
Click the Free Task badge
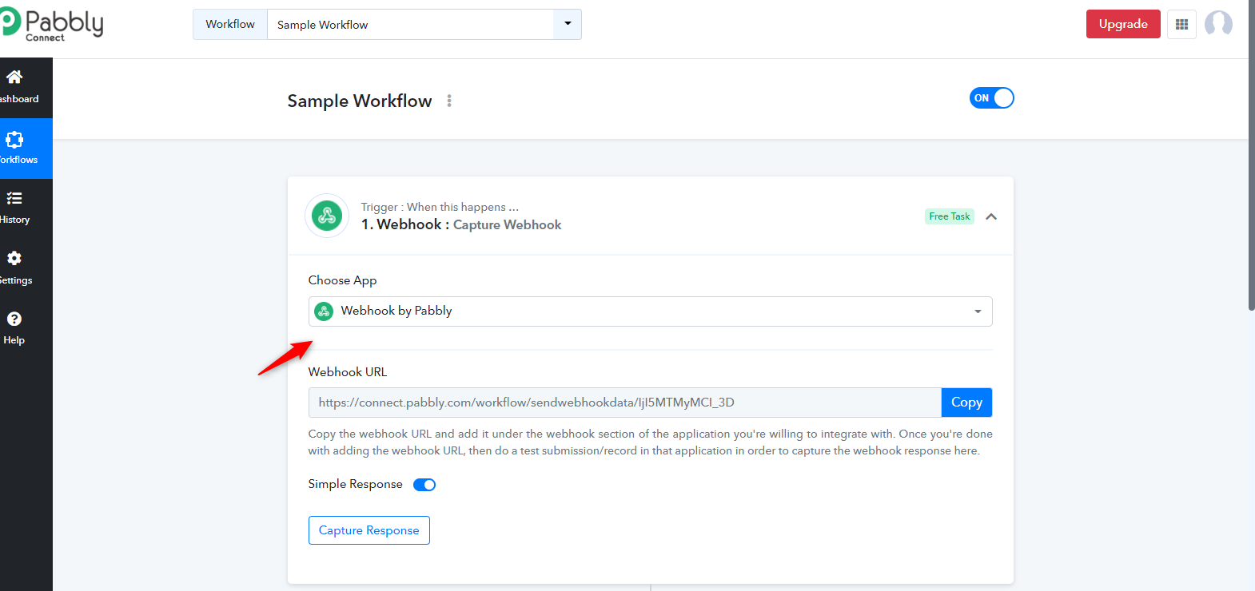click(950, 216)
